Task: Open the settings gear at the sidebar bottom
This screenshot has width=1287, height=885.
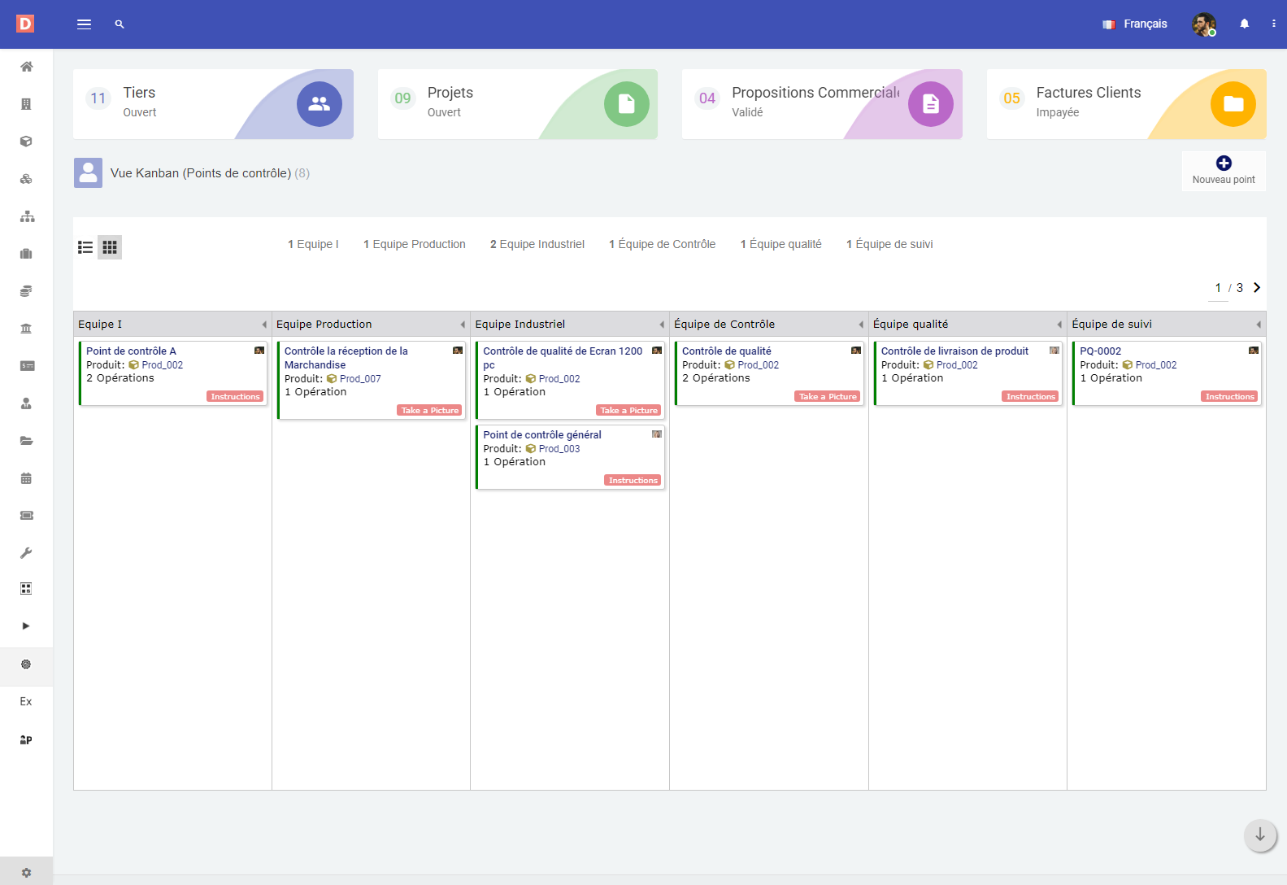Action: (26, 872)
